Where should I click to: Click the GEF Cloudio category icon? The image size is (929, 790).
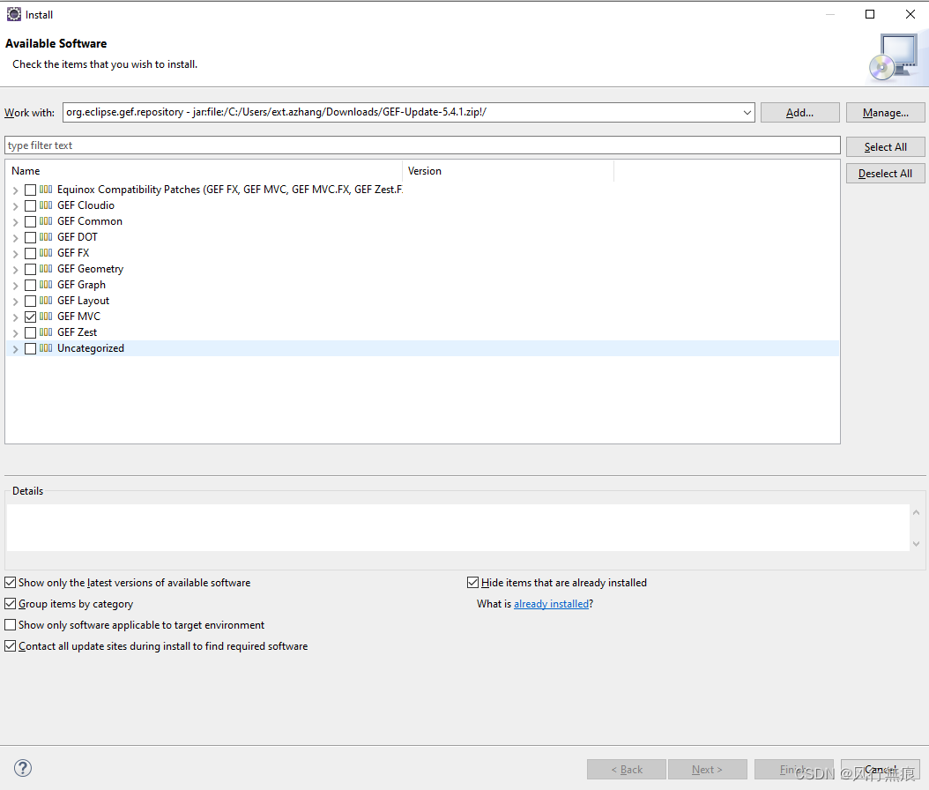(x=46, y=205)
